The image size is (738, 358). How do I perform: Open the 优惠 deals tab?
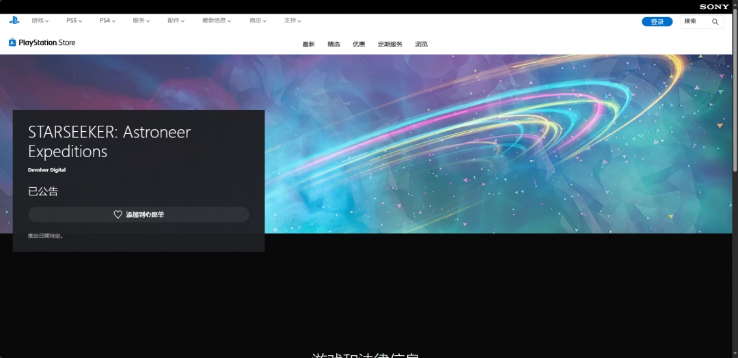(359, 44)
